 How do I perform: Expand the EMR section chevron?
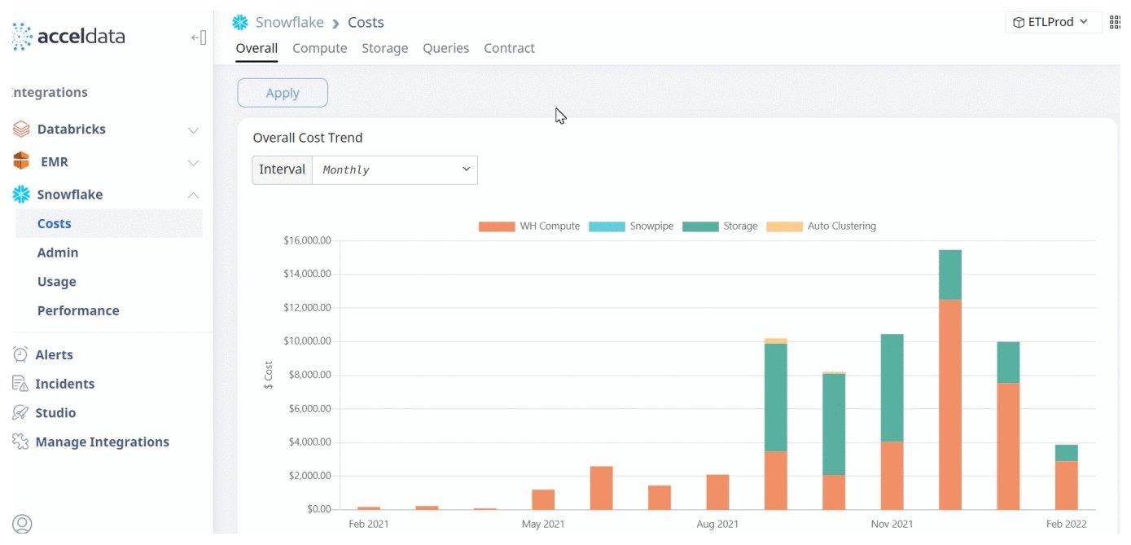pos(194,163)
